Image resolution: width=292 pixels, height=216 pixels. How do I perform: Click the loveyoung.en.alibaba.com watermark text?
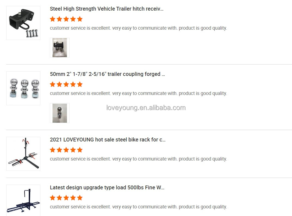[146, 108]
